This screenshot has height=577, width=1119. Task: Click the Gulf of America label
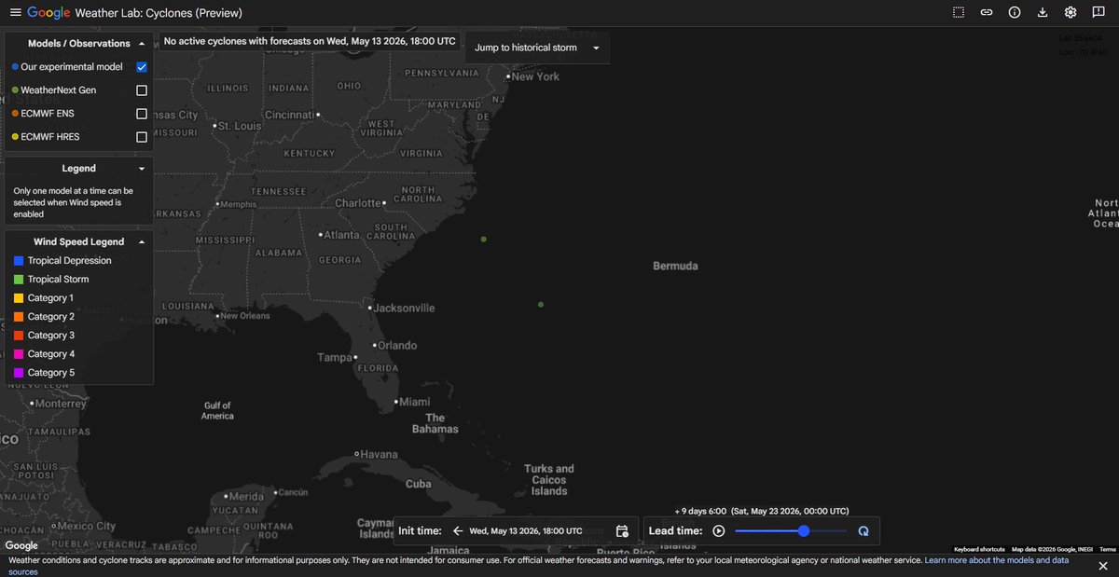pos(217,411)
